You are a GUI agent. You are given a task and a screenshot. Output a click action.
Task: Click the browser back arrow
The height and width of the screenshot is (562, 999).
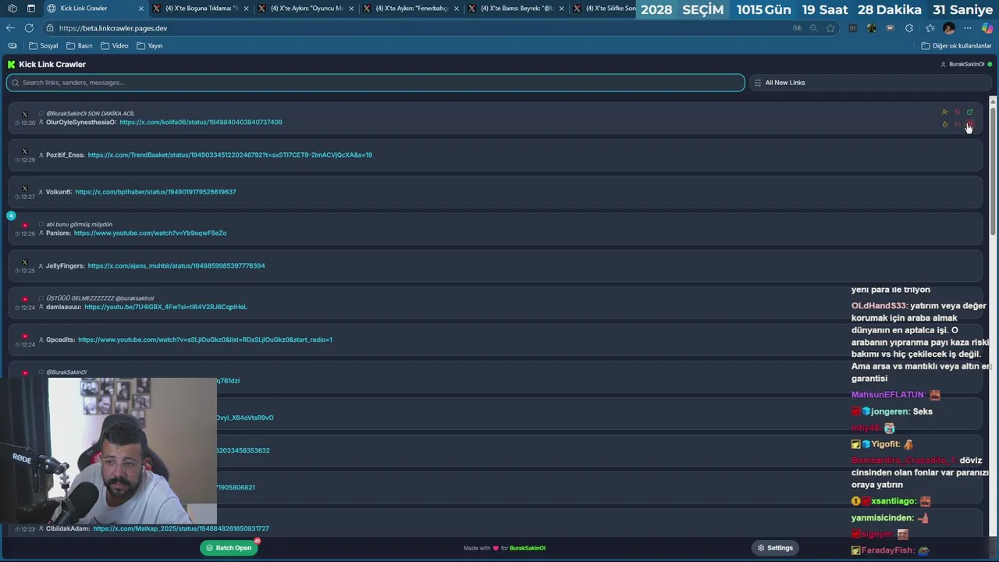click(x=10, y=28)
